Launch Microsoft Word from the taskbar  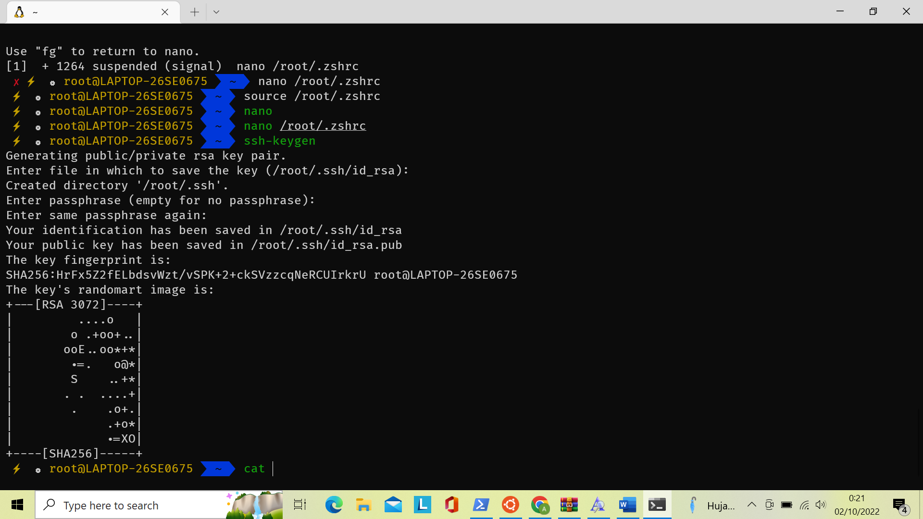click(x=627, y=505)
